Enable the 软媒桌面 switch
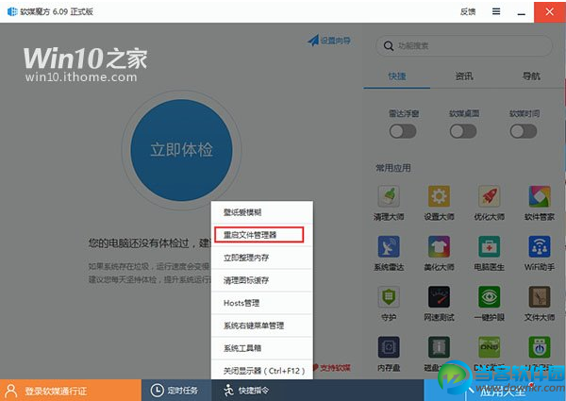The width and height of the screenshot is (566, 401). (x=463, y=131)
